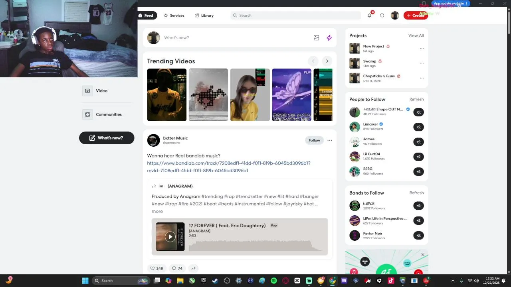This screenshot has height=287, width=511.
Task: Expand post text with more link
Action: (157, 211)
